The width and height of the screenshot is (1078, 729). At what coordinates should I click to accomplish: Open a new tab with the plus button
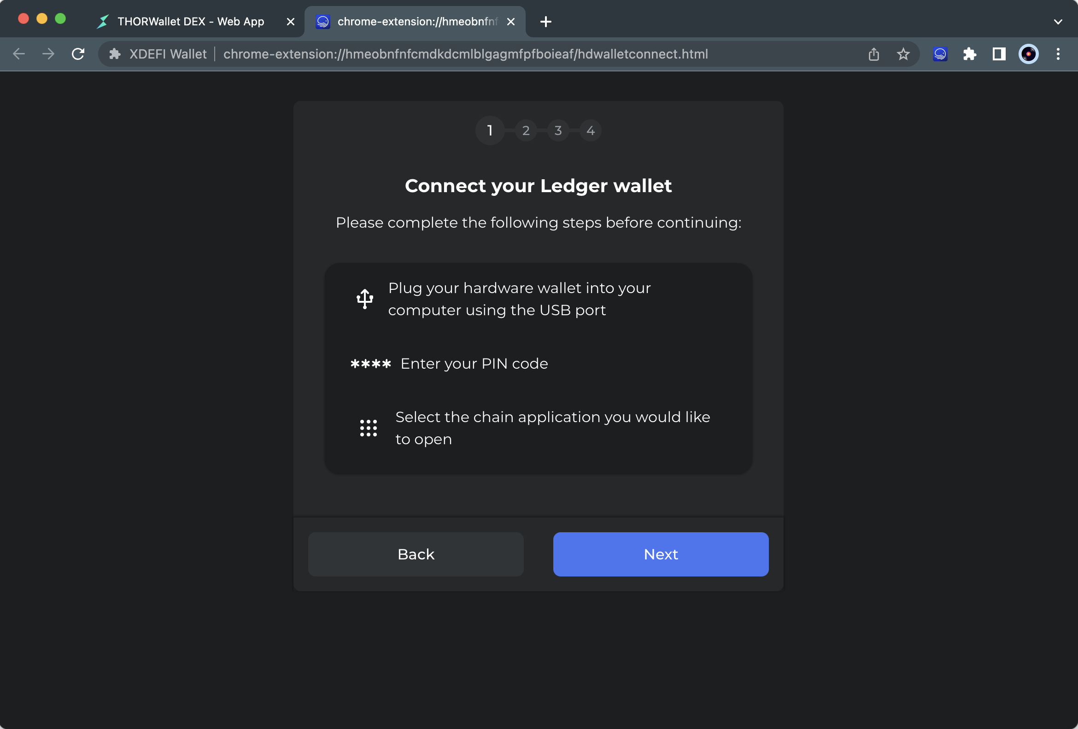545,22
